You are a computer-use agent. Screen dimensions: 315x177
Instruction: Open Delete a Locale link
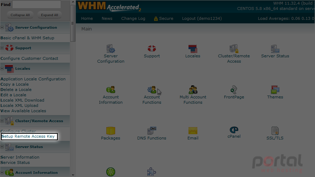click(16, 90)
